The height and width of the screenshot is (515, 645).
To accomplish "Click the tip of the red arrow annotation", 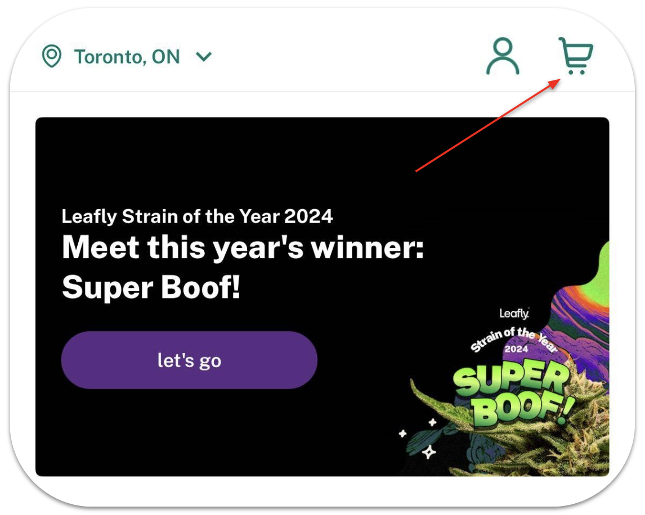I will [x=559, y=79].
